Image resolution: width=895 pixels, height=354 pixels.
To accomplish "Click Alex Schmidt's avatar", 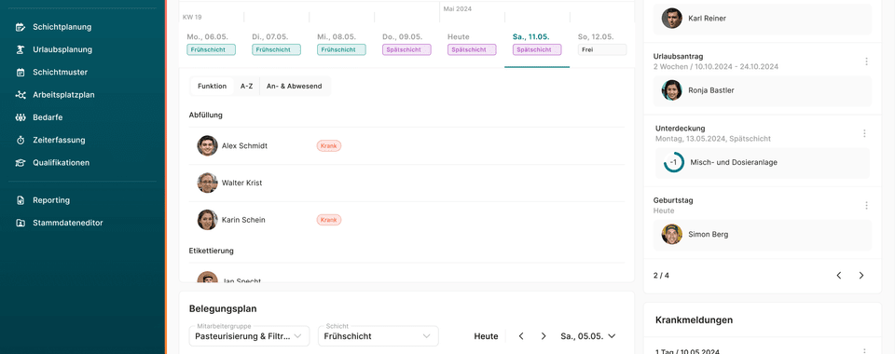I will pos(207,146).
